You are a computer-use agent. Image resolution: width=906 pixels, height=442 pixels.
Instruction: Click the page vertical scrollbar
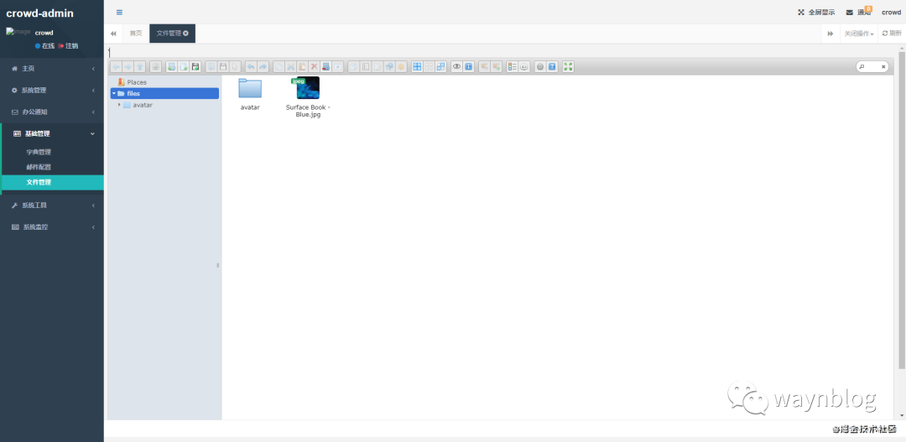coord(902,211)
